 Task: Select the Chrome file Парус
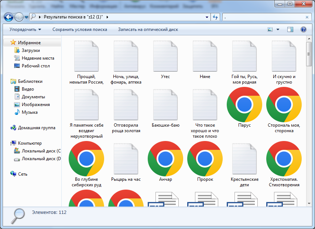coord(244,108)
